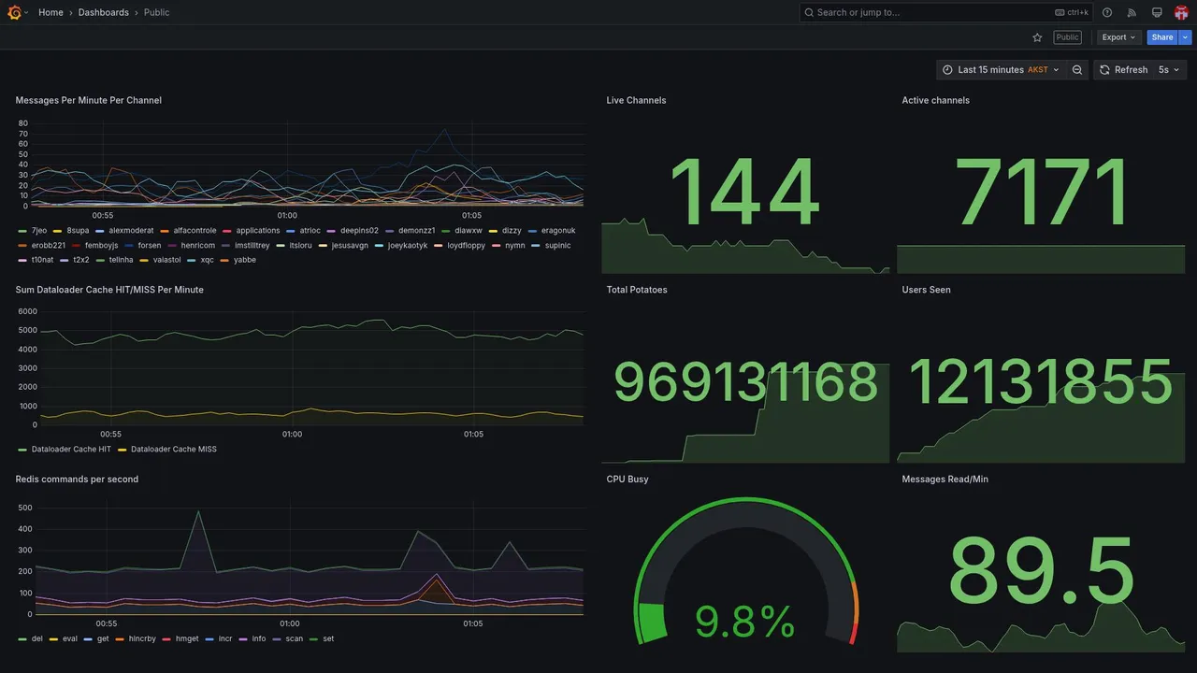The width and height of the screenshot is (1197, 673).
Task: Open the help question mark icon
Action: (1107, 12)
